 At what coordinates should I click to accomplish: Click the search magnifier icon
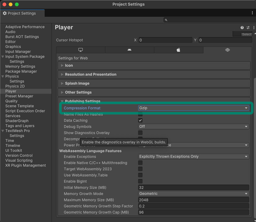coord(166,20)
